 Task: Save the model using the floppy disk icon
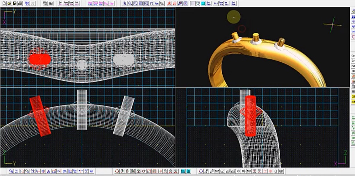pos(15,3)
